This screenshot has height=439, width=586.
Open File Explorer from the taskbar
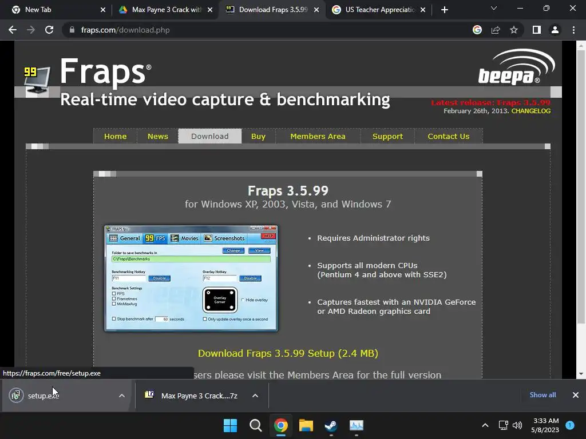pyautogui.click(x=306, y=425)
